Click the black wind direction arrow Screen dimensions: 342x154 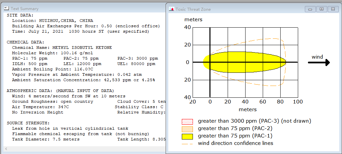[319, 63]
